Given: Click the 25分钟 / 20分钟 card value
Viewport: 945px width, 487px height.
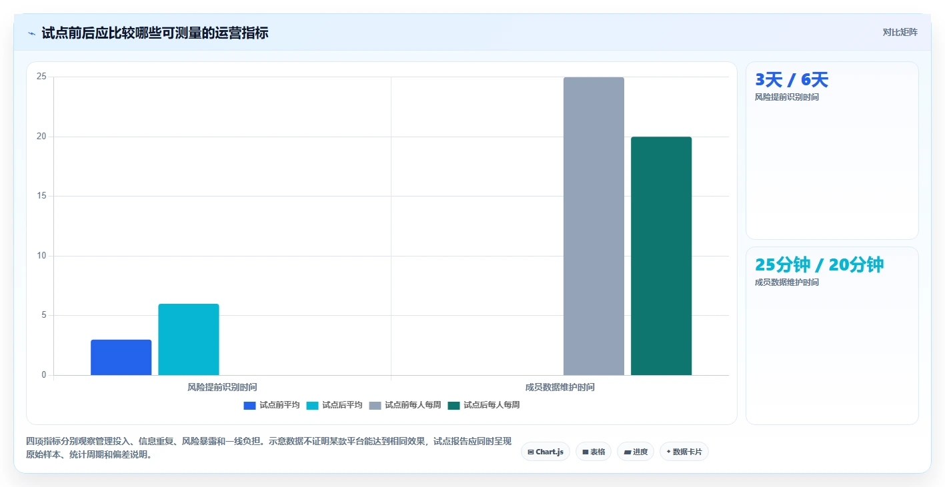Looking at the screenshot, I should (819, 265).
